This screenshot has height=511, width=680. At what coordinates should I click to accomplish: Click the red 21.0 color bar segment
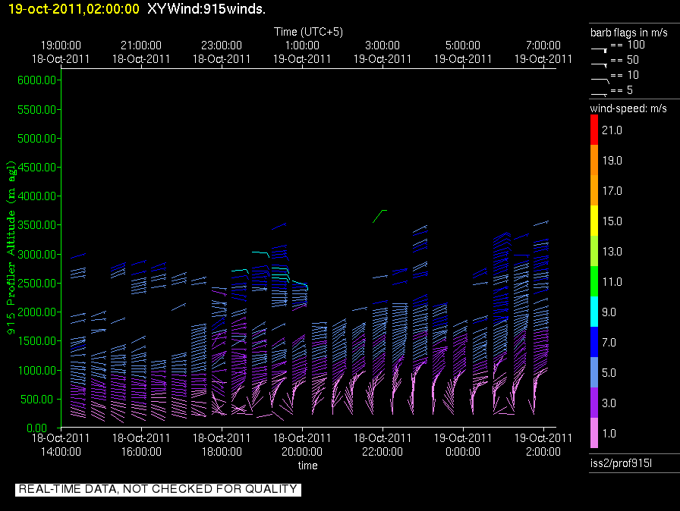click(593, 130)
